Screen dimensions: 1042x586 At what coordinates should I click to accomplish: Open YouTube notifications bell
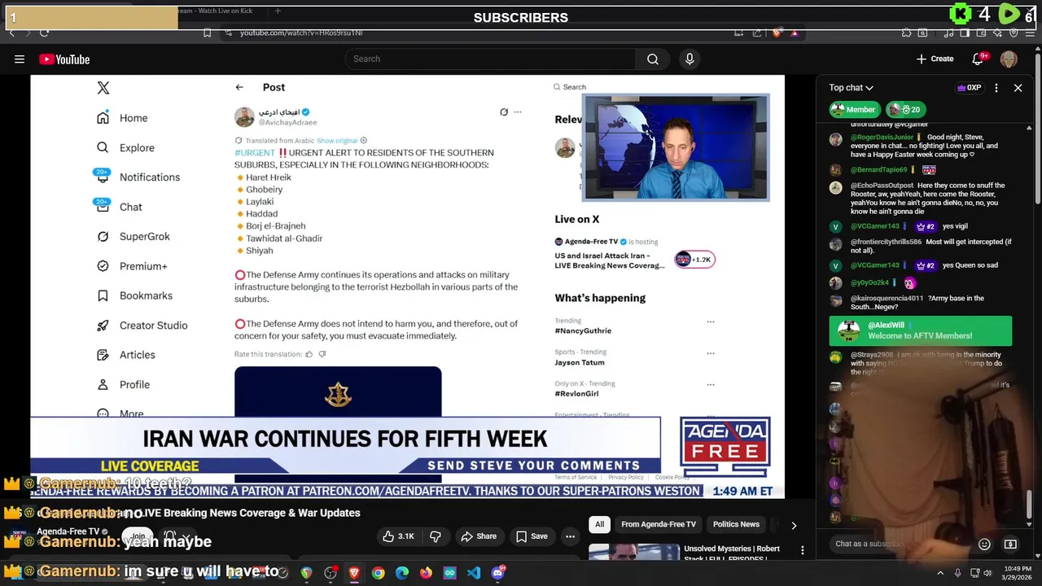click(x=978, y=59)
